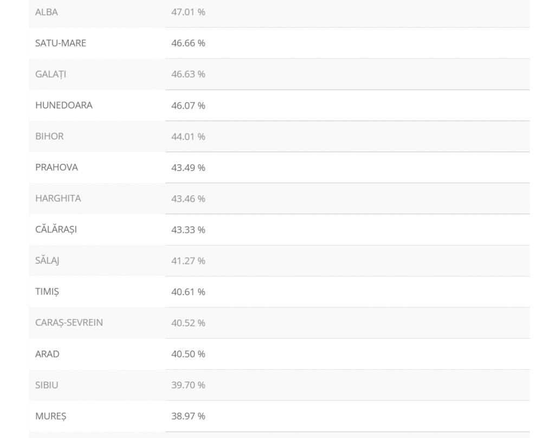Select the SATU-MARE row label
This screenshot has height=438, width=555.
61,43
